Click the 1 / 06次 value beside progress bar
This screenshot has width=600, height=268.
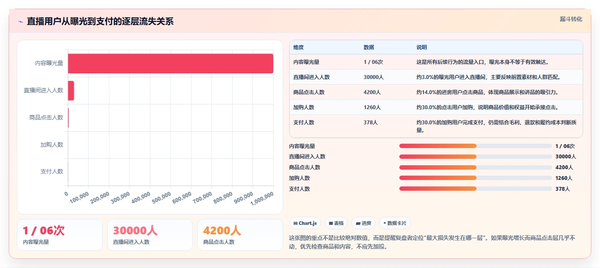(x=565, y=146)
